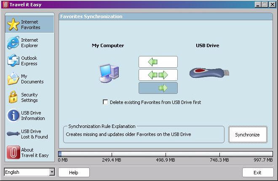
Task: Click the USB Drive image
Action: pos(208,73)
